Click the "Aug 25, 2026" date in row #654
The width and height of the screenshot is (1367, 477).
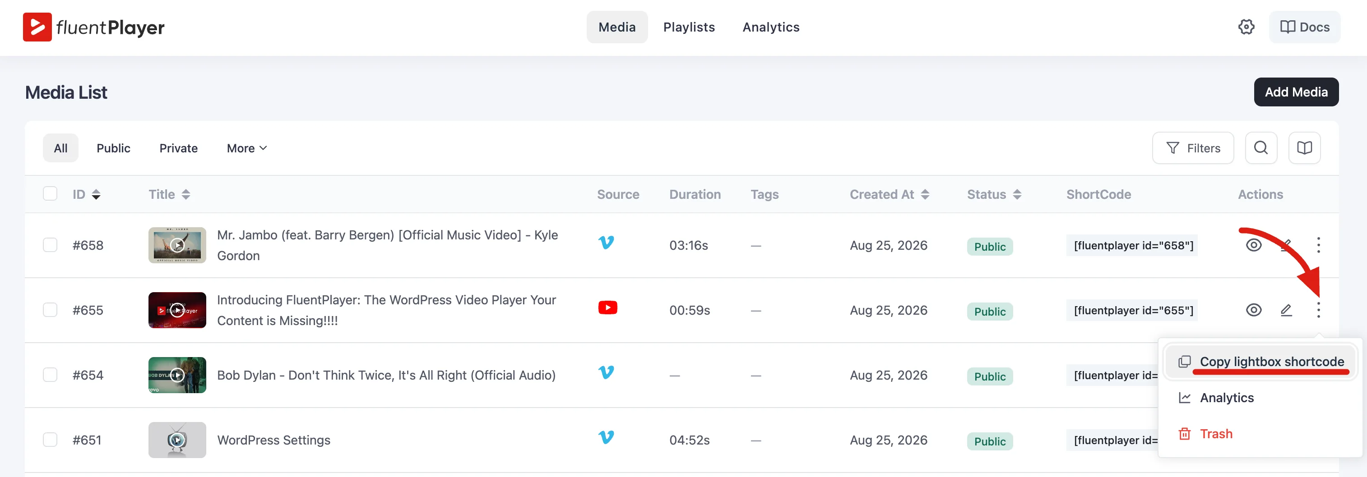(x=888, y=375)
